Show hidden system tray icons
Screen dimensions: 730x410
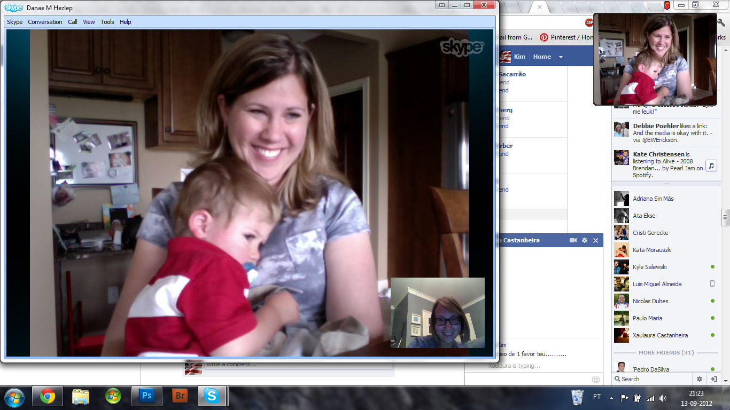(x=611, y=398)
